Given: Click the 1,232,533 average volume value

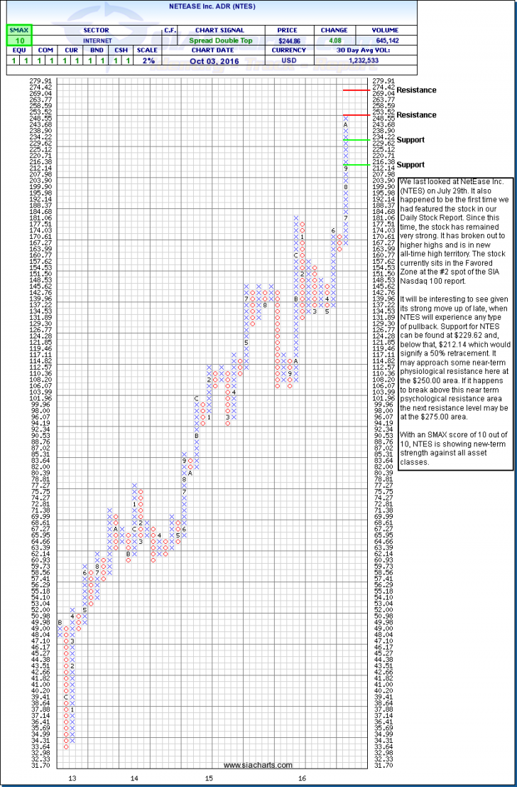Looking at the screenshot, I should click(x=389, y=60).
